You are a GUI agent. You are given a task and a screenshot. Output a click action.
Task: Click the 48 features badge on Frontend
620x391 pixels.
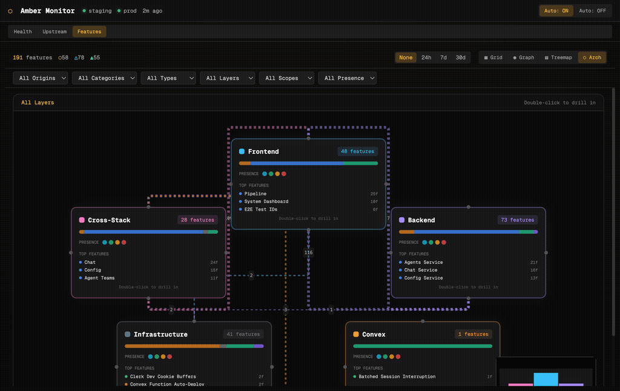[x=357, y=151]
